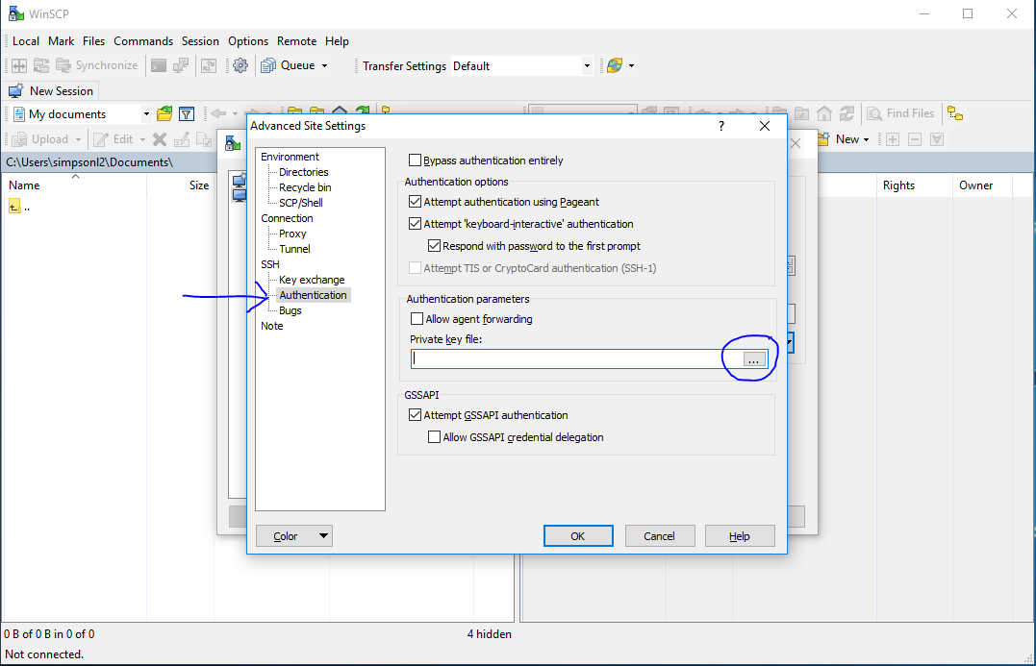Open the Commands menu
The height and width of the screenshot is (666, 1036).
point(143,41)
